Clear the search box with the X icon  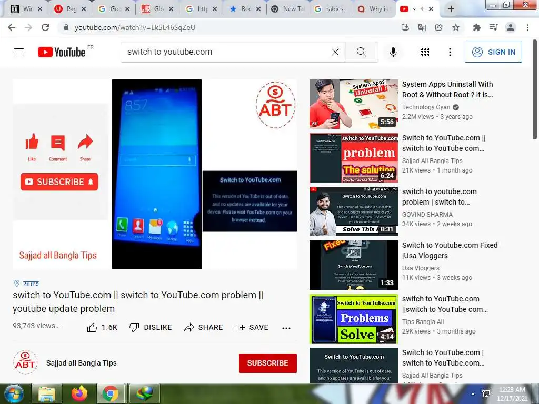(x=335, y=52)
